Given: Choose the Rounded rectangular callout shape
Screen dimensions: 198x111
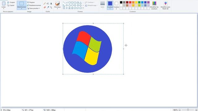Looking at the screenshot, I should (75, 8).
